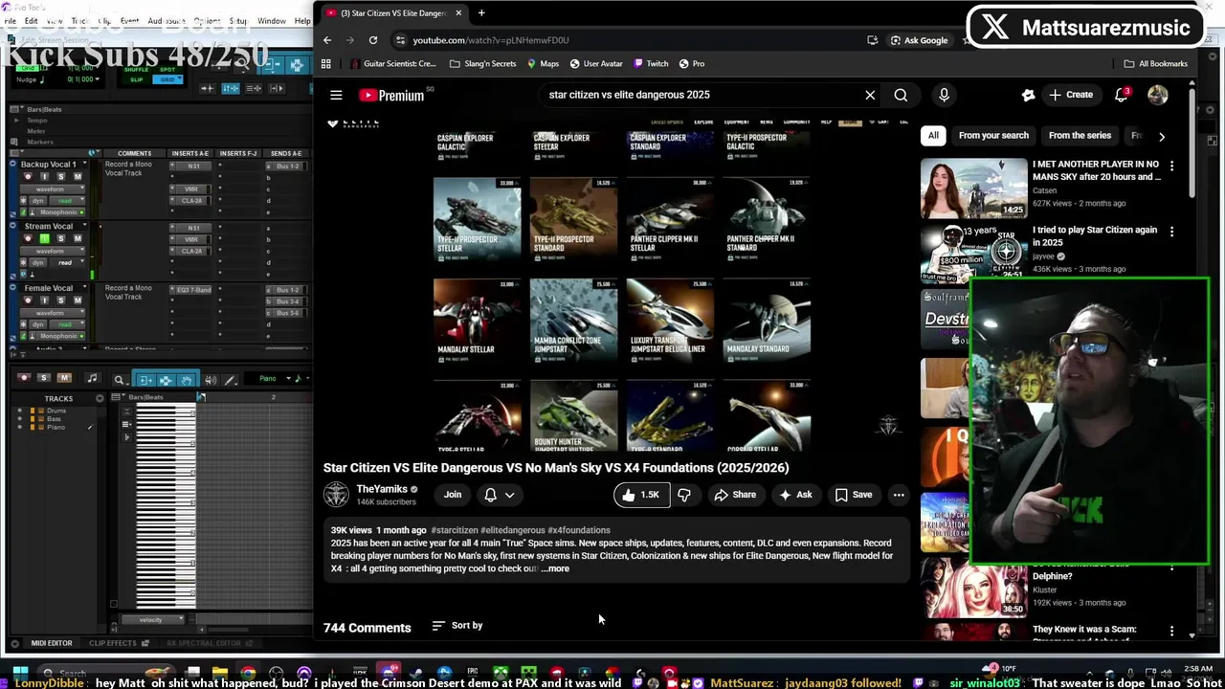Image resolution: width=1225 pixels, height=689 pixels.
Task: Open the Chrome apps grid in bookmarks bar
Action: (x=326, y=63)
